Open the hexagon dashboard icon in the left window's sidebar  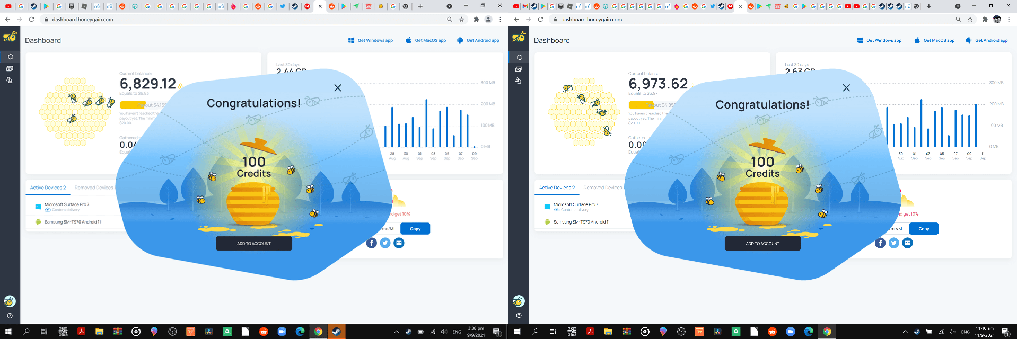[x=10, y=57]
